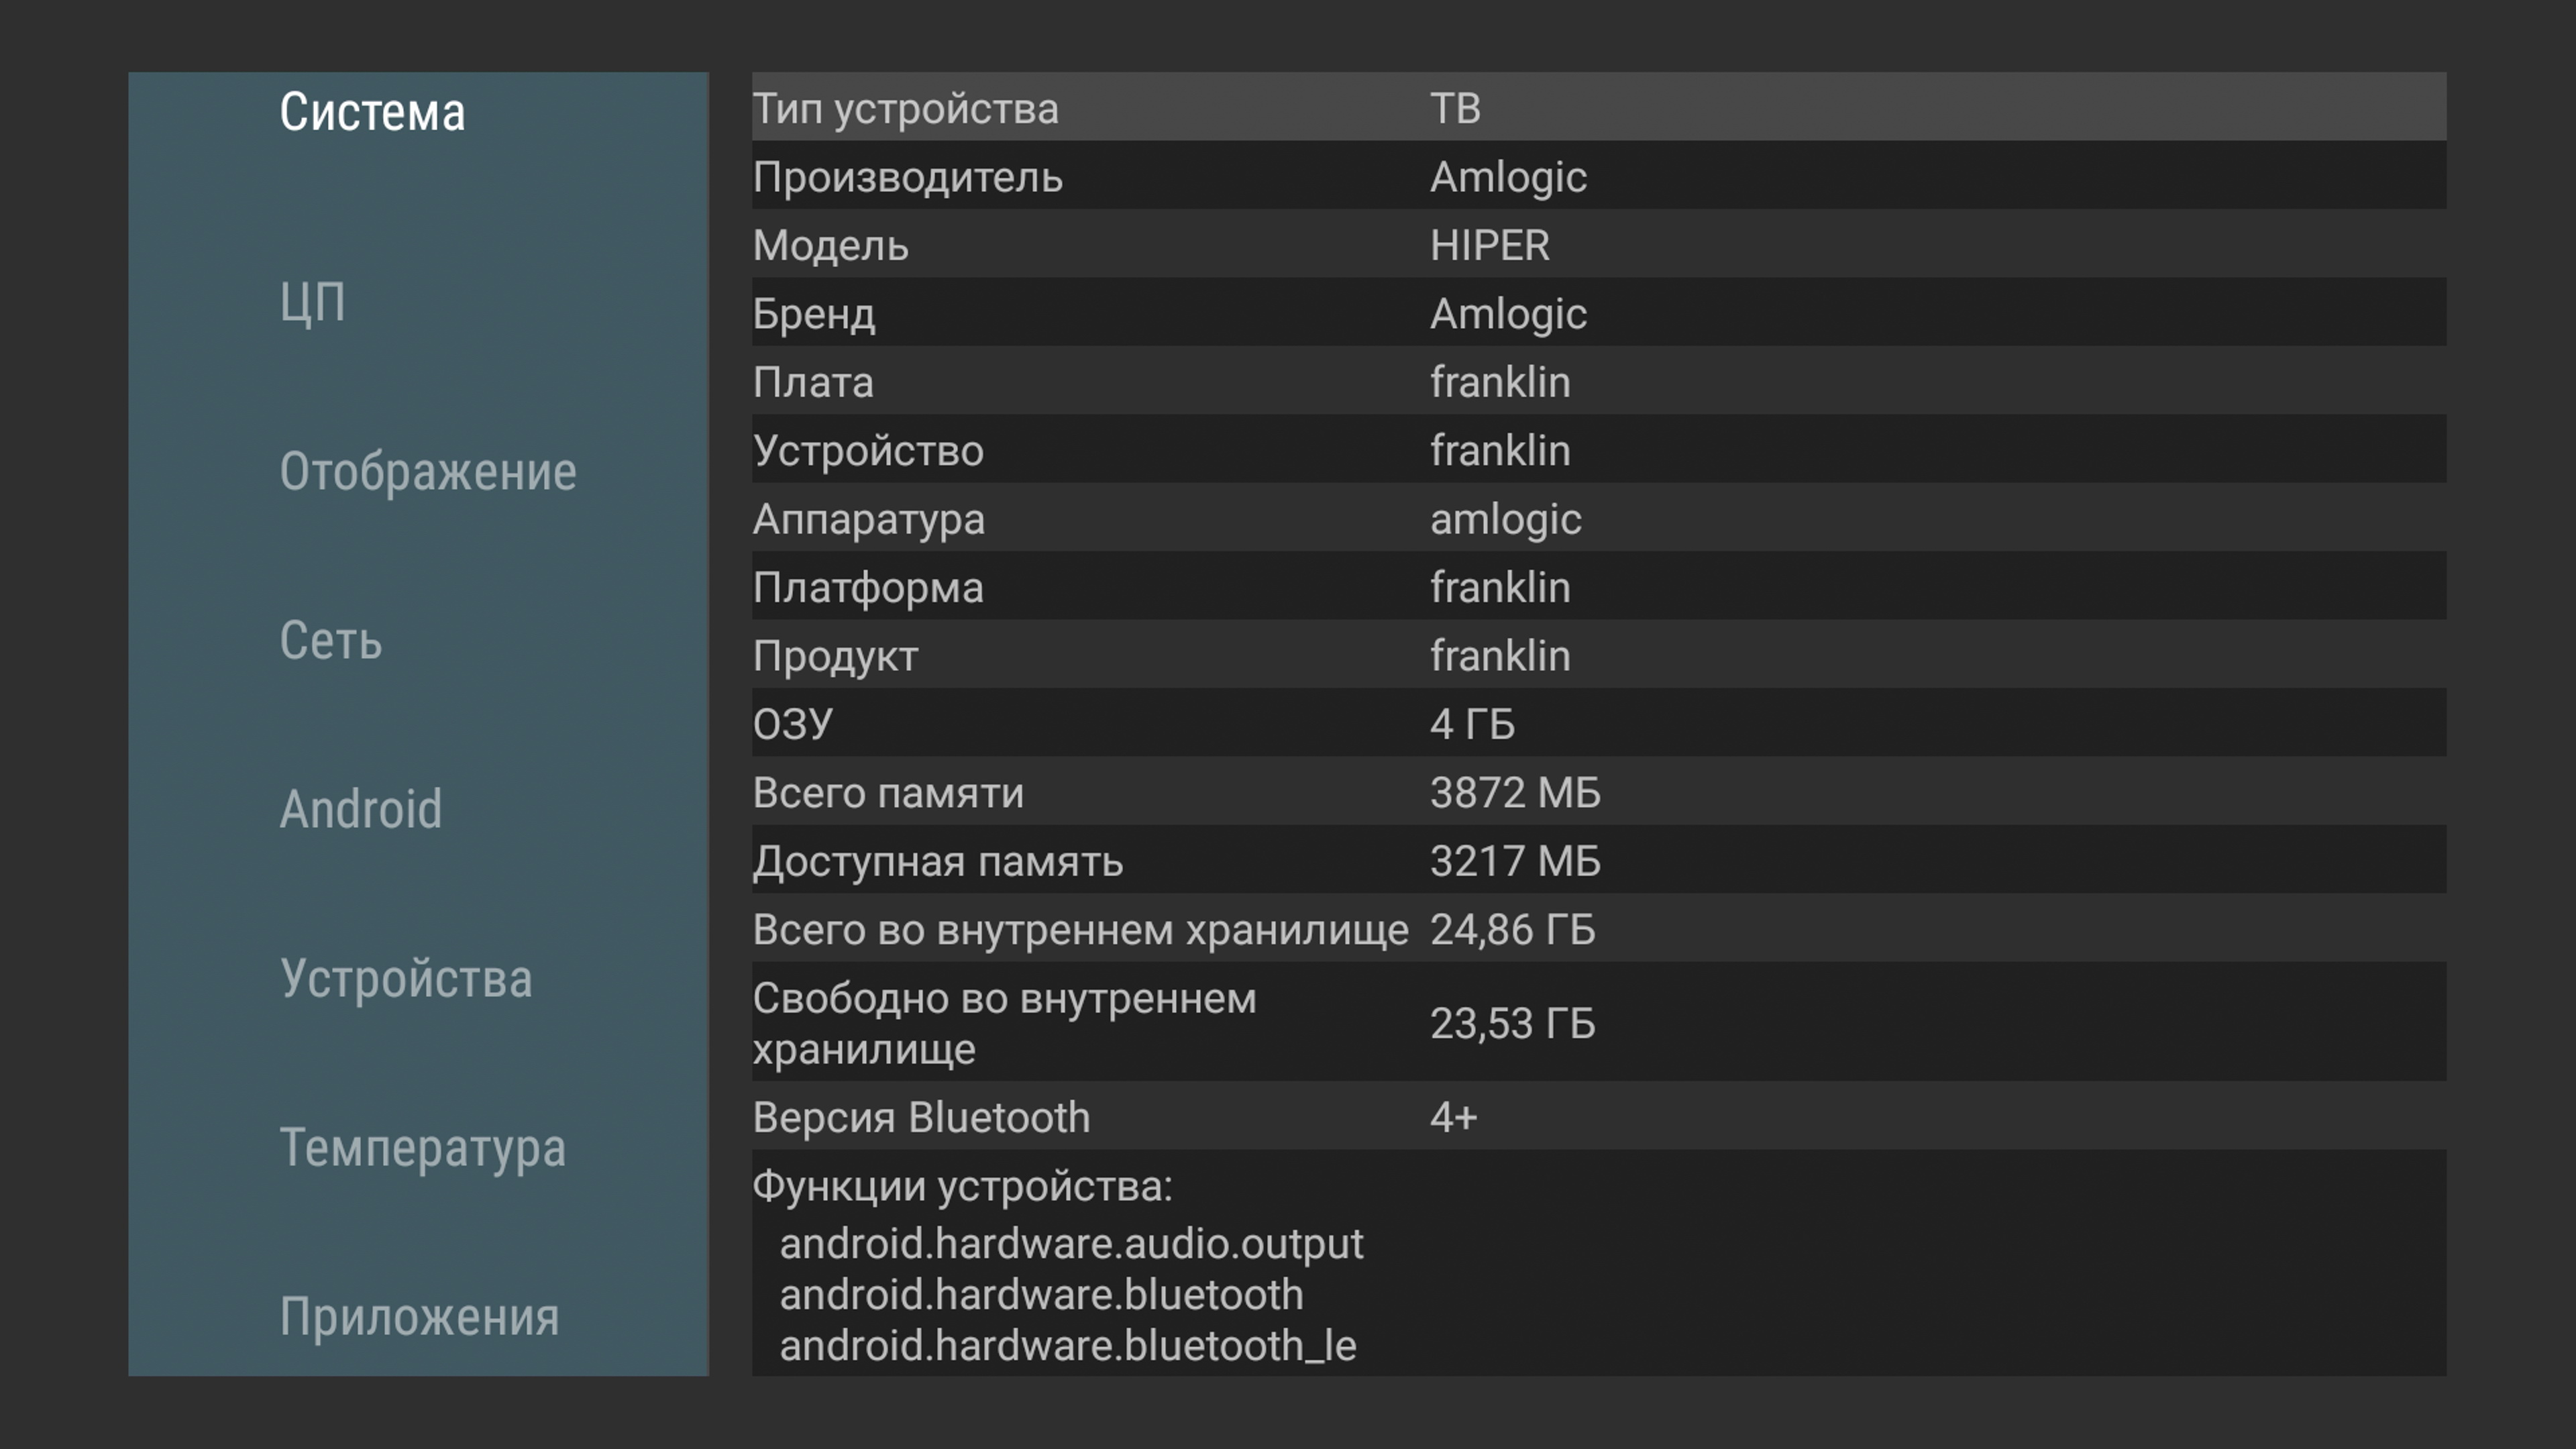Select the Система category
Screen dimensions: 2576x1449
click(372, 111)
